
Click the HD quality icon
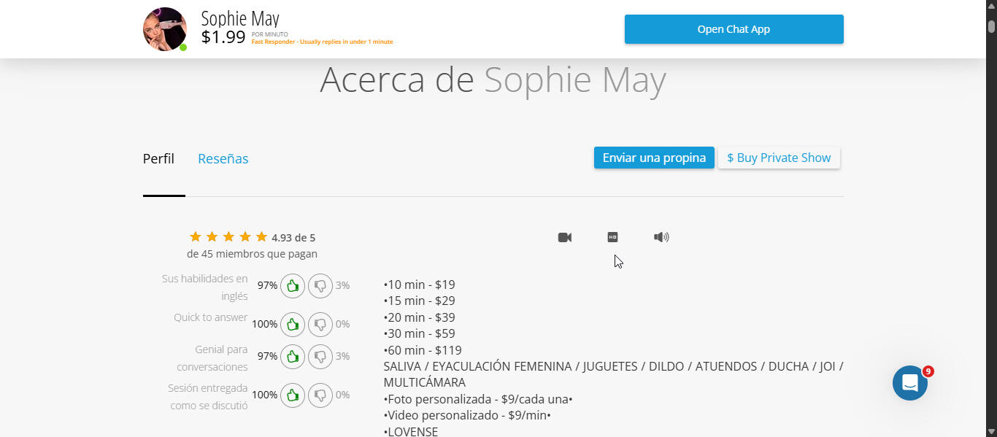click(613, 237)
